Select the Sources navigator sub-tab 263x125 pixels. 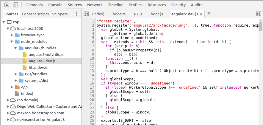tap(11, 14)
